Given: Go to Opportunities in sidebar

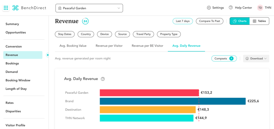Looking at the screenshot, I should coord(16,32).
